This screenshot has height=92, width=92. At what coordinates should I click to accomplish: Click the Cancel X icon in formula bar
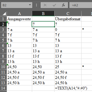45,5
